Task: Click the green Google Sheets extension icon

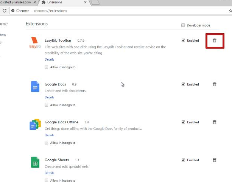Action: (x=35, y=162)
